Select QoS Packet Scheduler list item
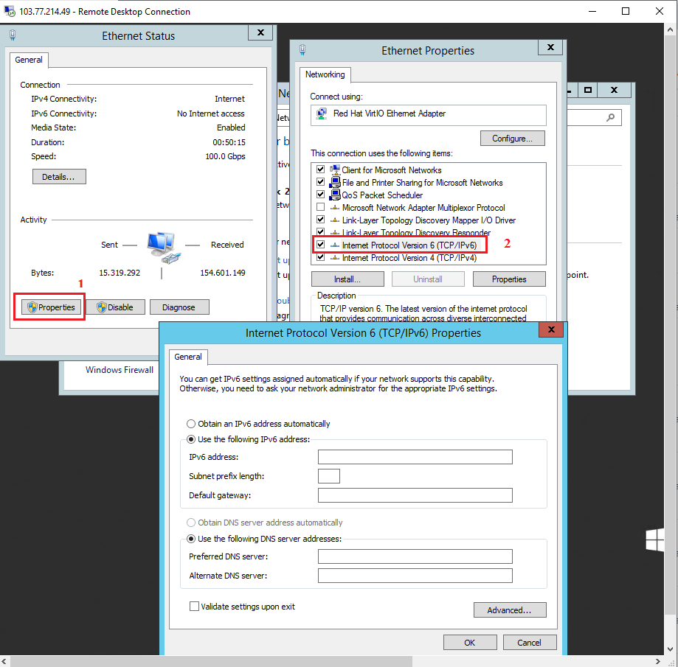 point(382,195)
